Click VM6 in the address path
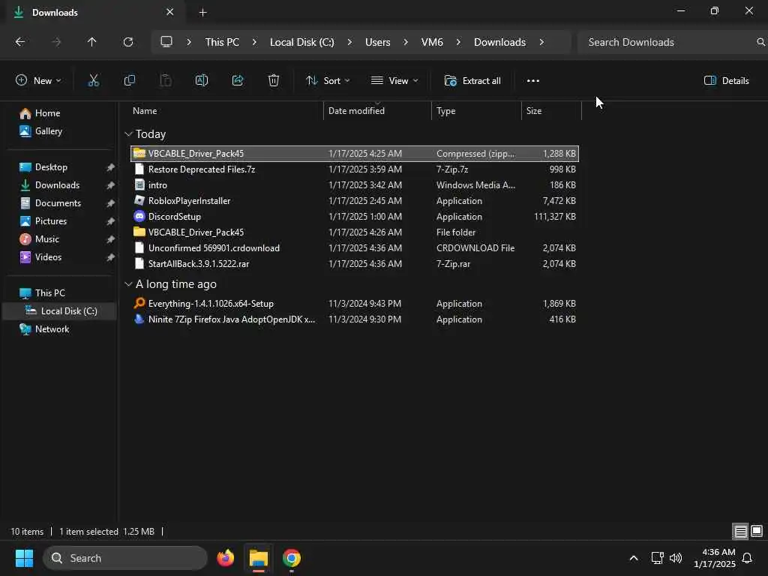 click(x=432, y=42)
